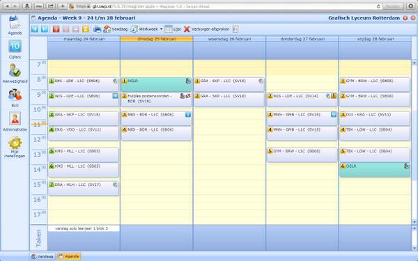Open Monday lesson 6 KMS - MLL

(x=84, y=170)
